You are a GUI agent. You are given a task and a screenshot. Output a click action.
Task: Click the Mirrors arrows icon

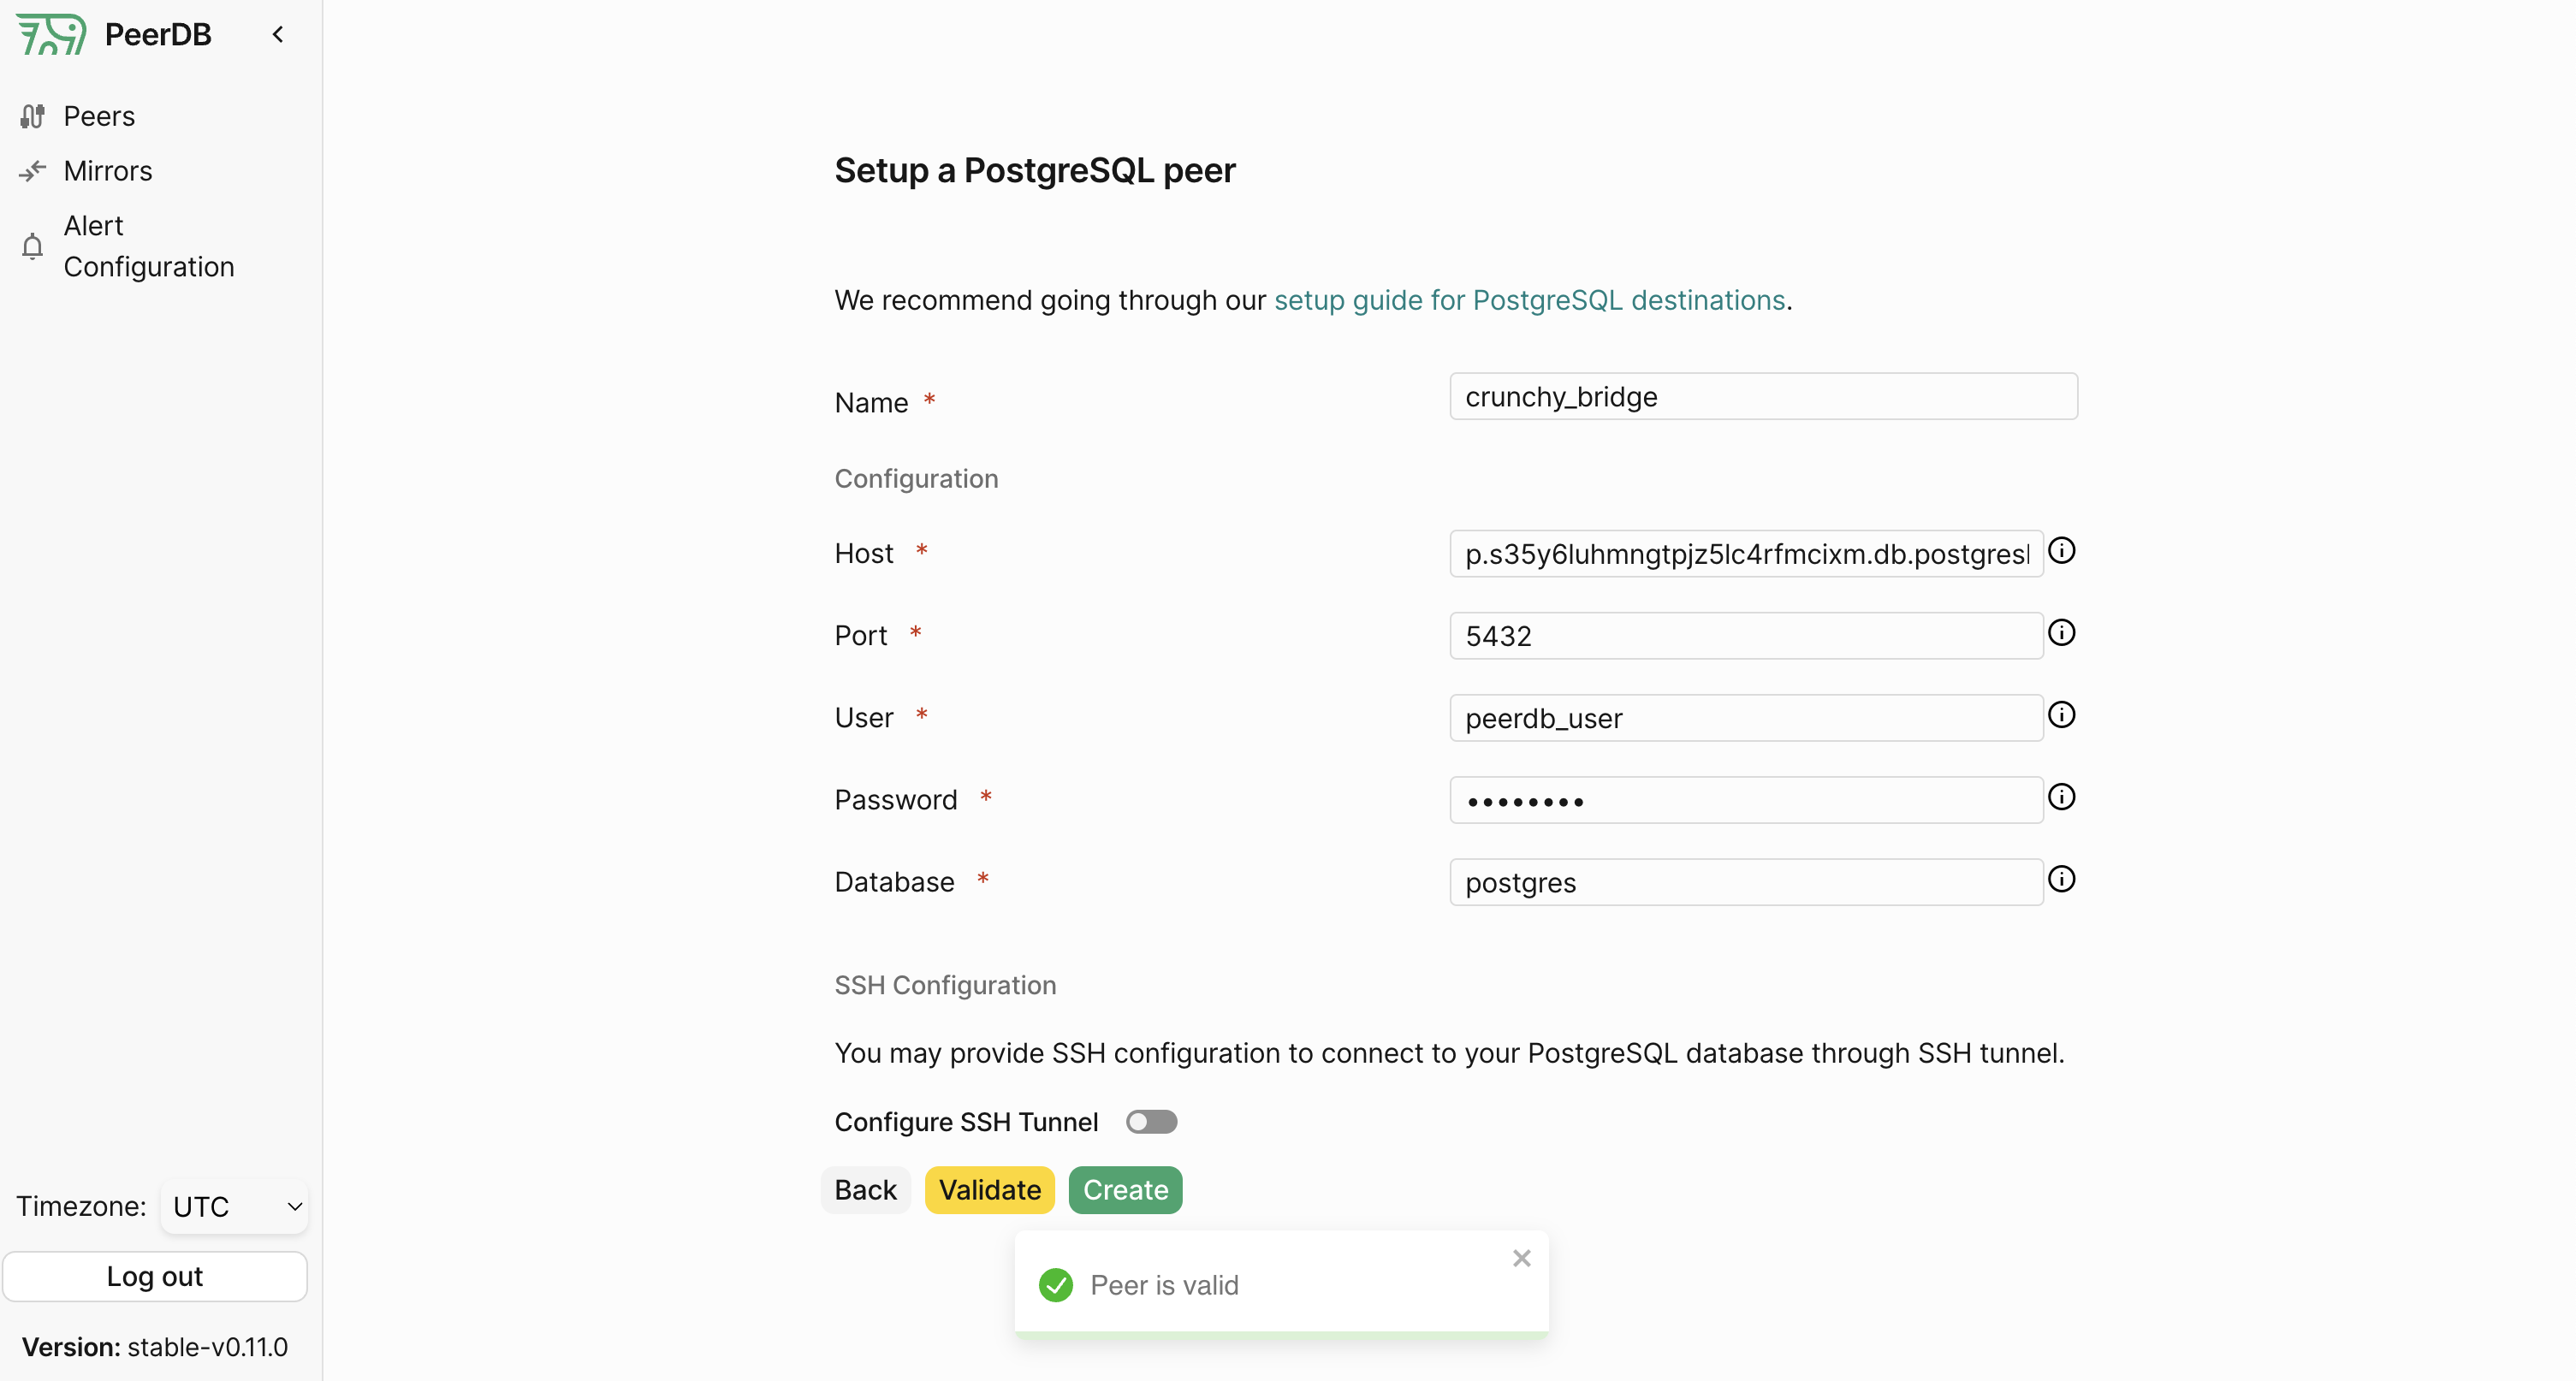tap(32, 171)
